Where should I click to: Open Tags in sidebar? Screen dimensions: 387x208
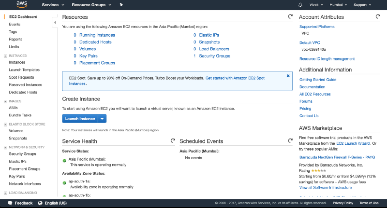point(13,32)
